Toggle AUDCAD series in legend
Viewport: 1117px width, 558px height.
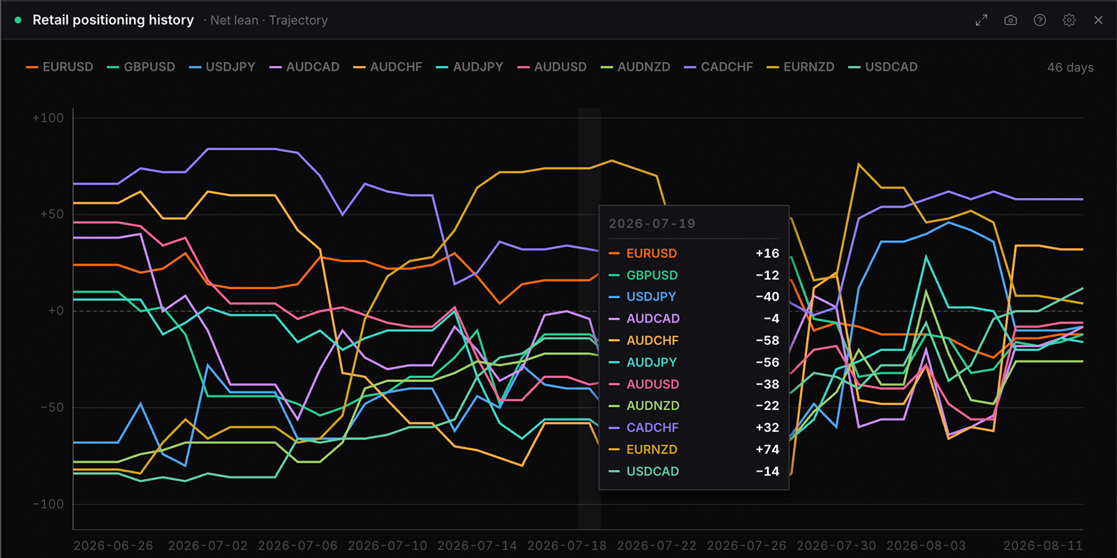pos(304,67)
